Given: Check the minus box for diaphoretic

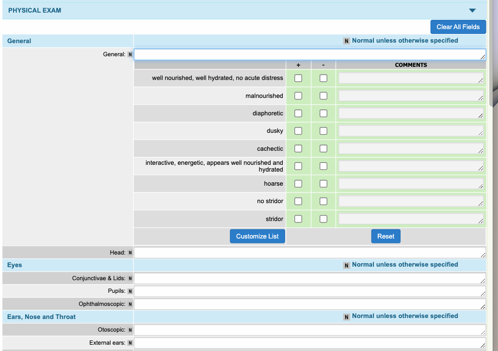Looking at the screenshot, I should [x=323, y=113].
